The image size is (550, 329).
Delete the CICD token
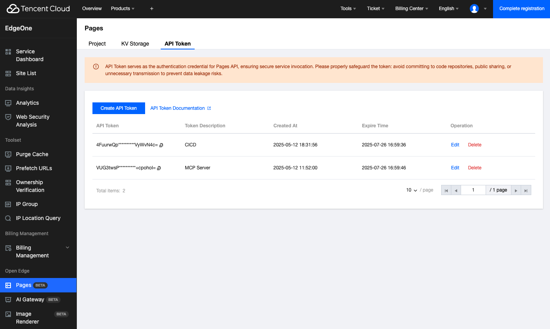click(474, 145)
